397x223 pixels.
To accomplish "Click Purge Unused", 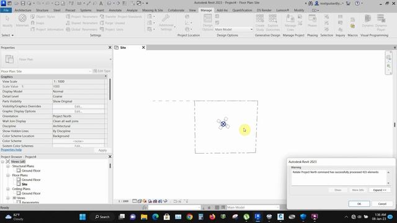I will pyautogui.click(x=112, y=23).
